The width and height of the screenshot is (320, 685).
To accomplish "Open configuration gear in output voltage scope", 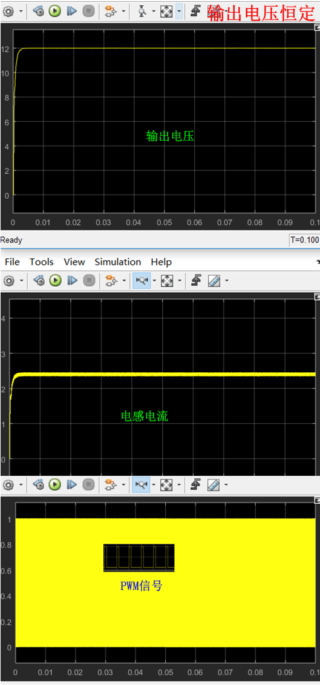I will coord(9,12).
